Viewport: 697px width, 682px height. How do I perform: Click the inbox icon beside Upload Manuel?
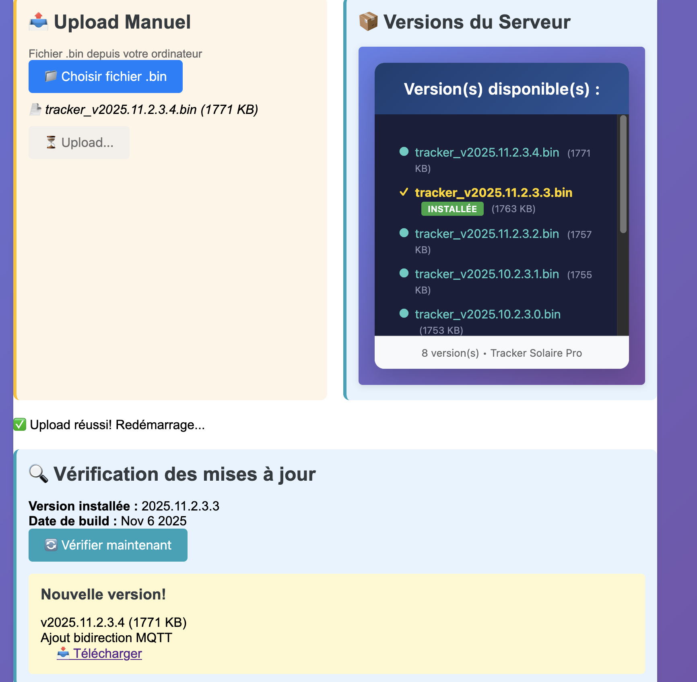[x=39, y=22]
